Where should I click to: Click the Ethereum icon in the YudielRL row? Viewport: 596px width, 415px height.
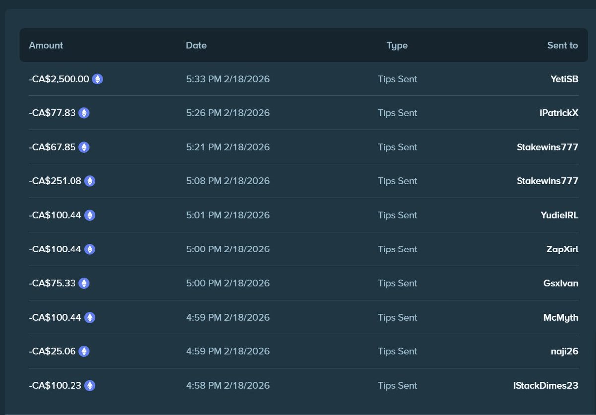pos(90,215)
